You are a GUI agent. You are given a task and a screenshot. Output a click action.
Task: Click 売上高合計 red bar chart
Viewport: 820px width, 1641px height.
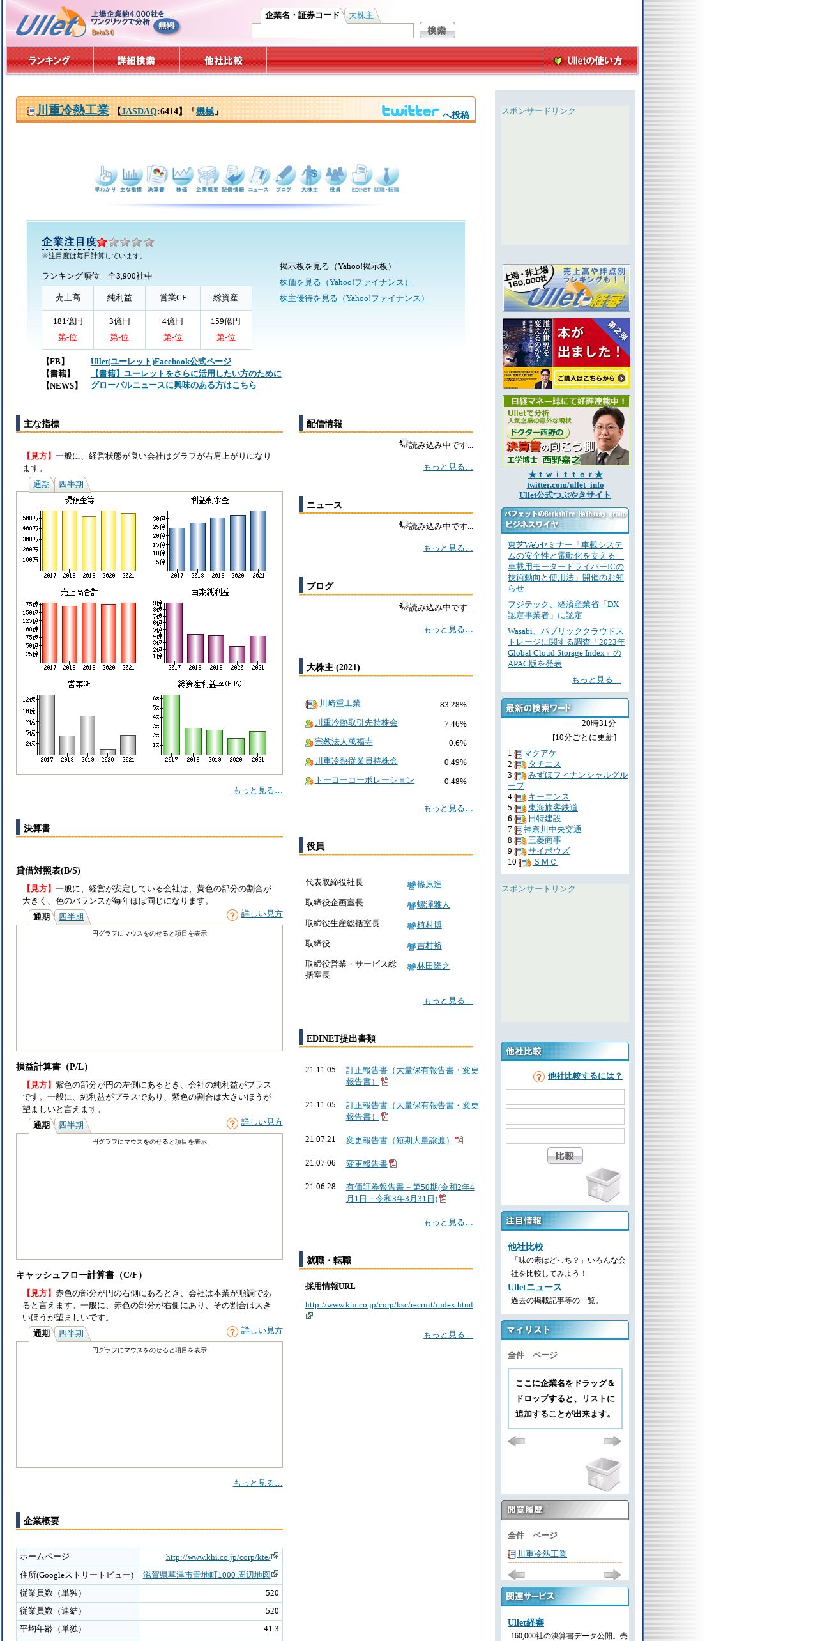tap(80, 629)
